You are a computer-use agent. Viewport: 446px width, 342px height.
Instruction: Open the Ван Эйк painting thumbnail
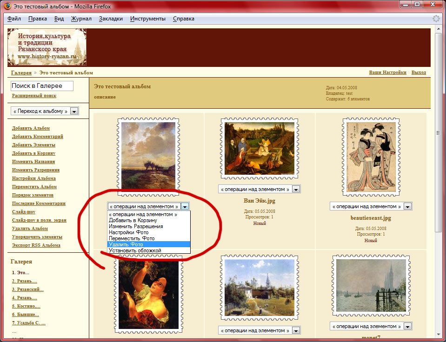click(x=260, y=148)
